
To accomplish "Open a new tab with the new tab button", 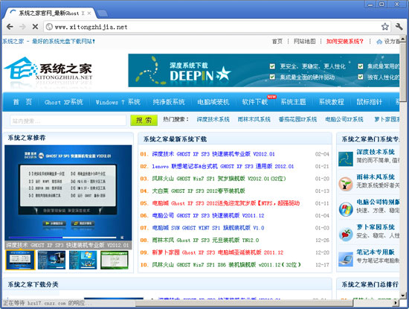I will pyautogui.click(x=102, y=13).
